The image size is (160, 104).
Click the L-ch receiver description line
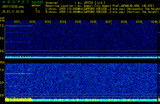click(x=103, y=9)
